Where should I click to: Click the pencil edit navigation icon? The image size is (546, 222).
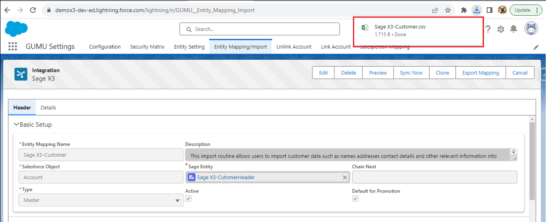[x=536, y=47]
